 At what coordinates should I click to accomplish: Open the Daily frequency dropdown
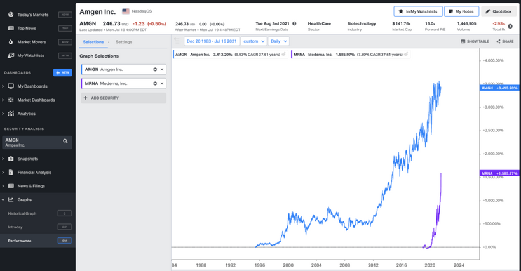(278, 41)
